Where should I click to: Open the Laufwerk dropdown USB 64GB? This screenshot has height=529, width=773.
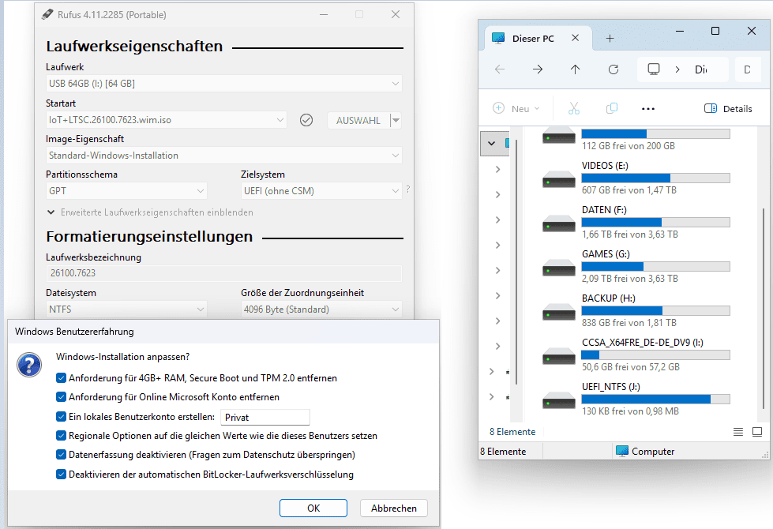(223, 84)
